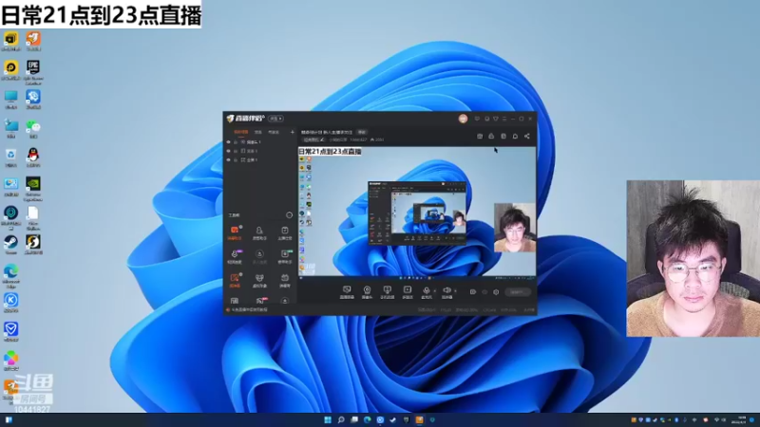Open the Microsoft Edge desktop icon
The image size is (760, 427).
pyautogui.click(x=10, y=276)
